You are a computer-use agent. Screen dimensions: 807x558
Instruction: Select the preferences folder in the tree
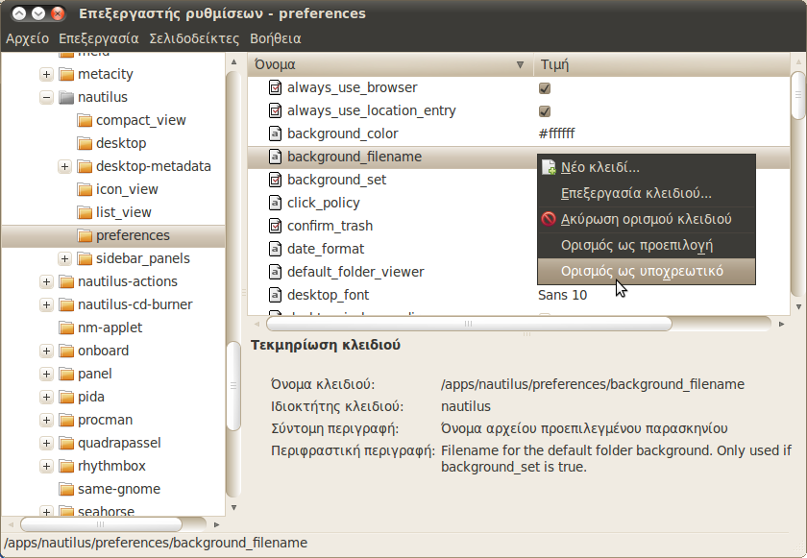(x=113, y=235)
